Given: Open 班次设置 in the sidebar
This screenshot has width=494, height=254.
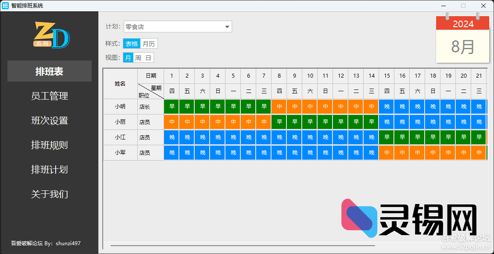Looking at the screenshot, I should pos(49,121).
